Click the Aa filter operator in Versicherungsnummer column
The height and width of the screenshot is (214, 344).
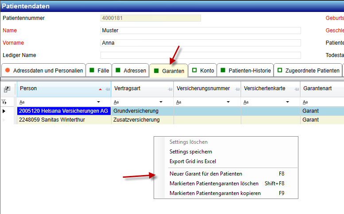[178, 102]
